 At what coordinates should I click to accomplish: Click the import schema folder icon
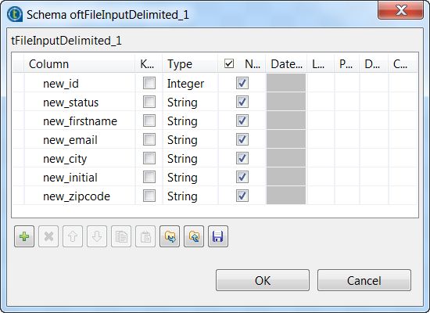click(170, 236)
